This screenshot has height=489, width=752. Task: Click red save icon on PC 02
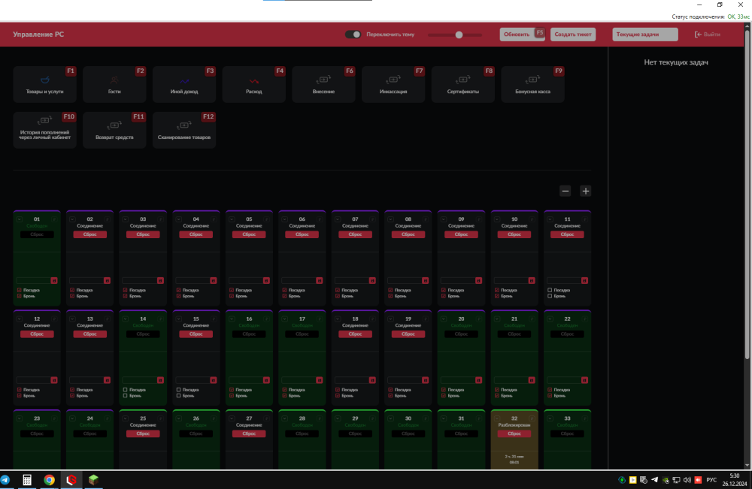click(107, 281)
